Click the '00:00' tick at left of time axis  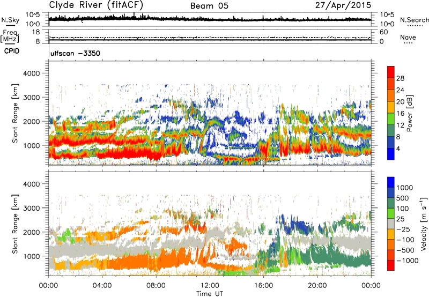(x=48, y=286)
